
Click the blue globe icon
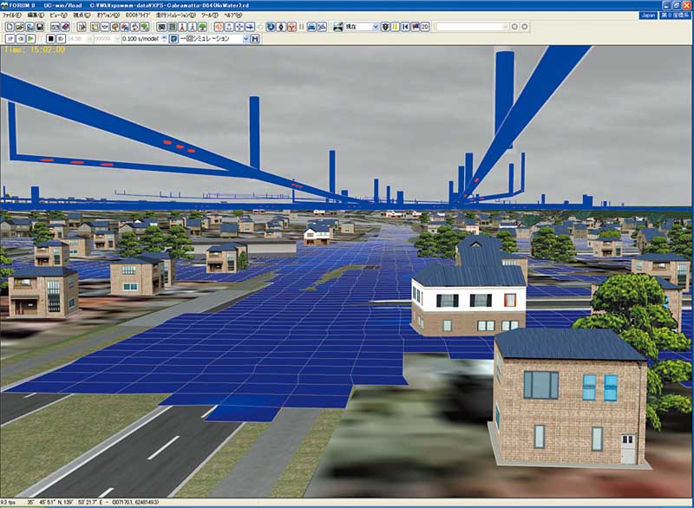click(x=271, y=27)
